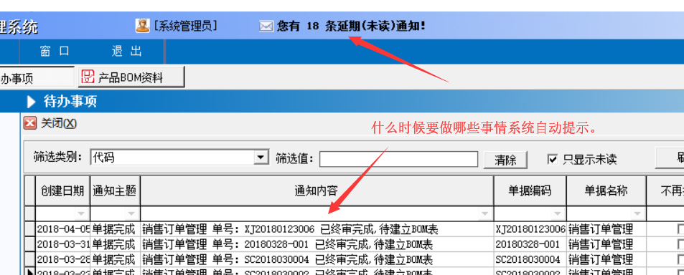Toggle the 只显示未读 checkbox
This screenshot has width=684, height=275.
click(552, 159)
